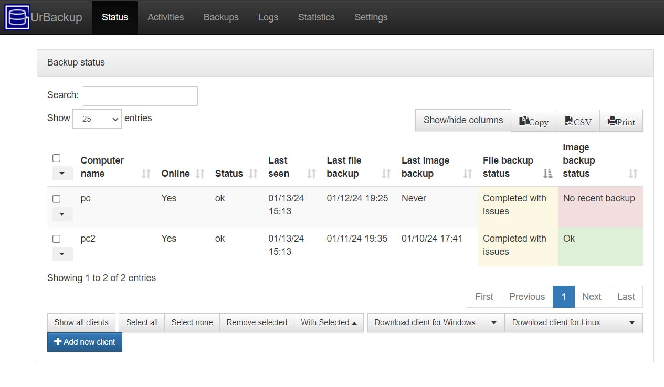Sort by Last image backup icon
The image size is (664, 387).
point(467,174)
